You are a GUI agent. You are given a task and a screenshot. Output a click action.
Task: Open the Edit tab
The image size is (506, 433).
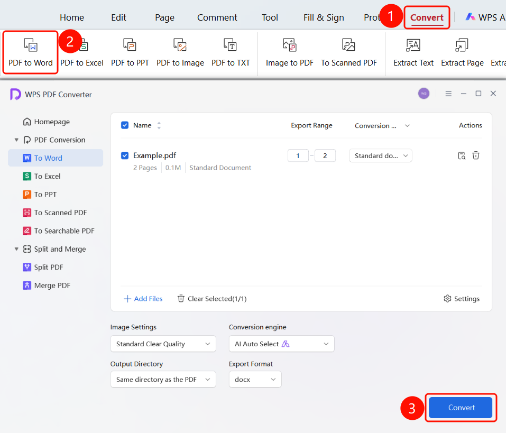pyautogui.click(x=118, y=17)
